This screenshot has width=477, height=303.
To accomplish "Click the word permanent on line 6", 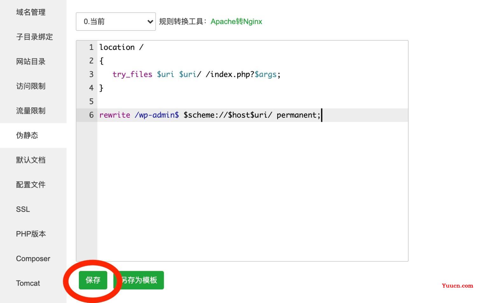I will 296,115.
